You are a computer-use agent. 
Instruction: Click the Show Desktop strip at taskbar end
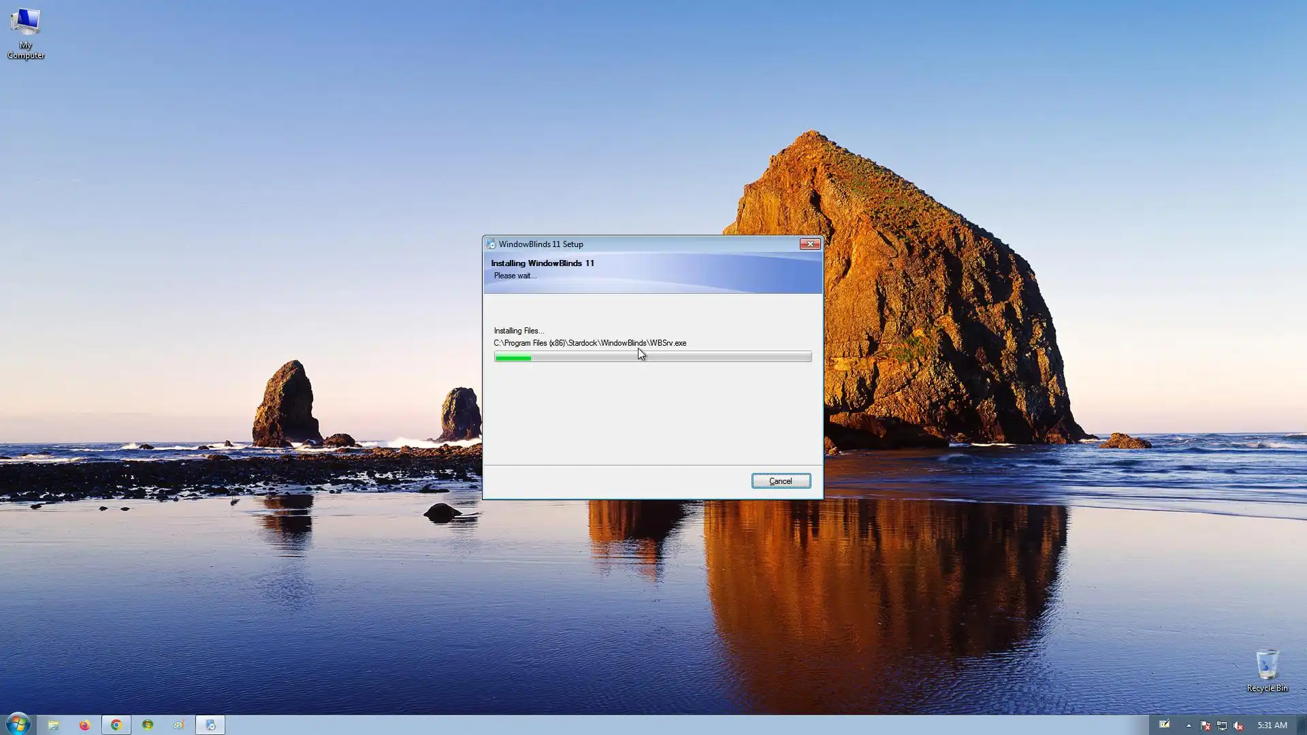coord(1302,725)
